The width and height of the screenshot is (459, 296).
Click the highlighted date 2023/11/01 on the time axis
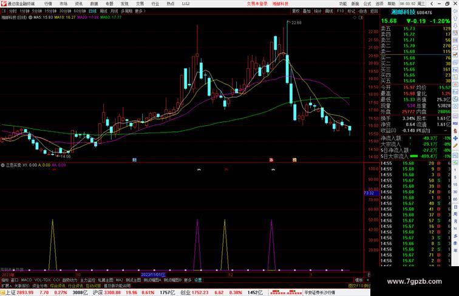[x=153, y=275]
